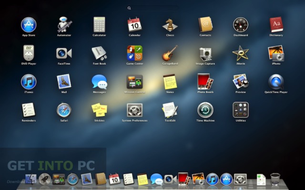The width and height of the screenshot is (305, 190).
Task: Click the Launchpad search field
Action: tap(152, 8)
